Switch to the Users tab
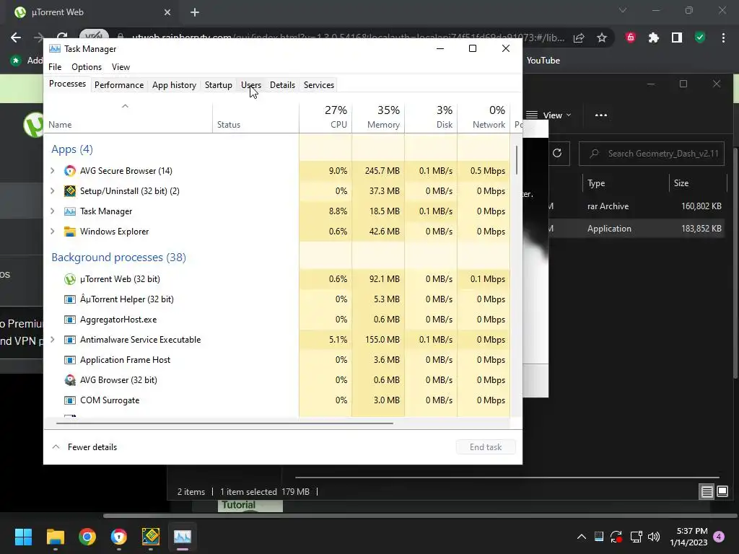Image resolution: width=739 pixels, height=554 pixels. point(250,85)
